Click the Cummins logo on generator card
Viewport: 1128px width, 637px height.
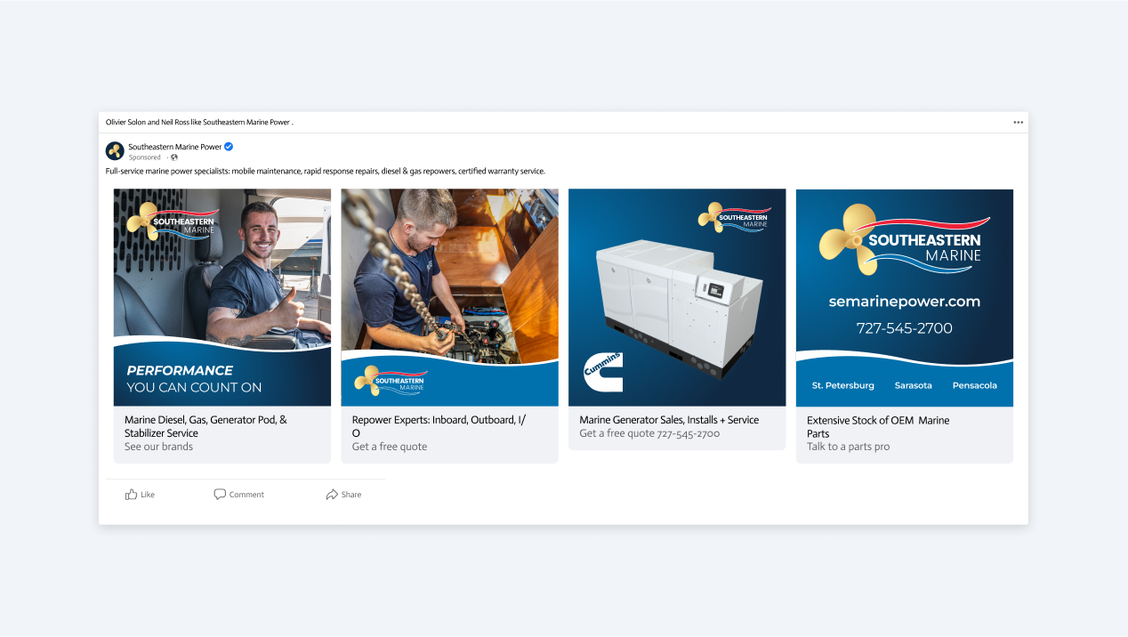(603, 372)
